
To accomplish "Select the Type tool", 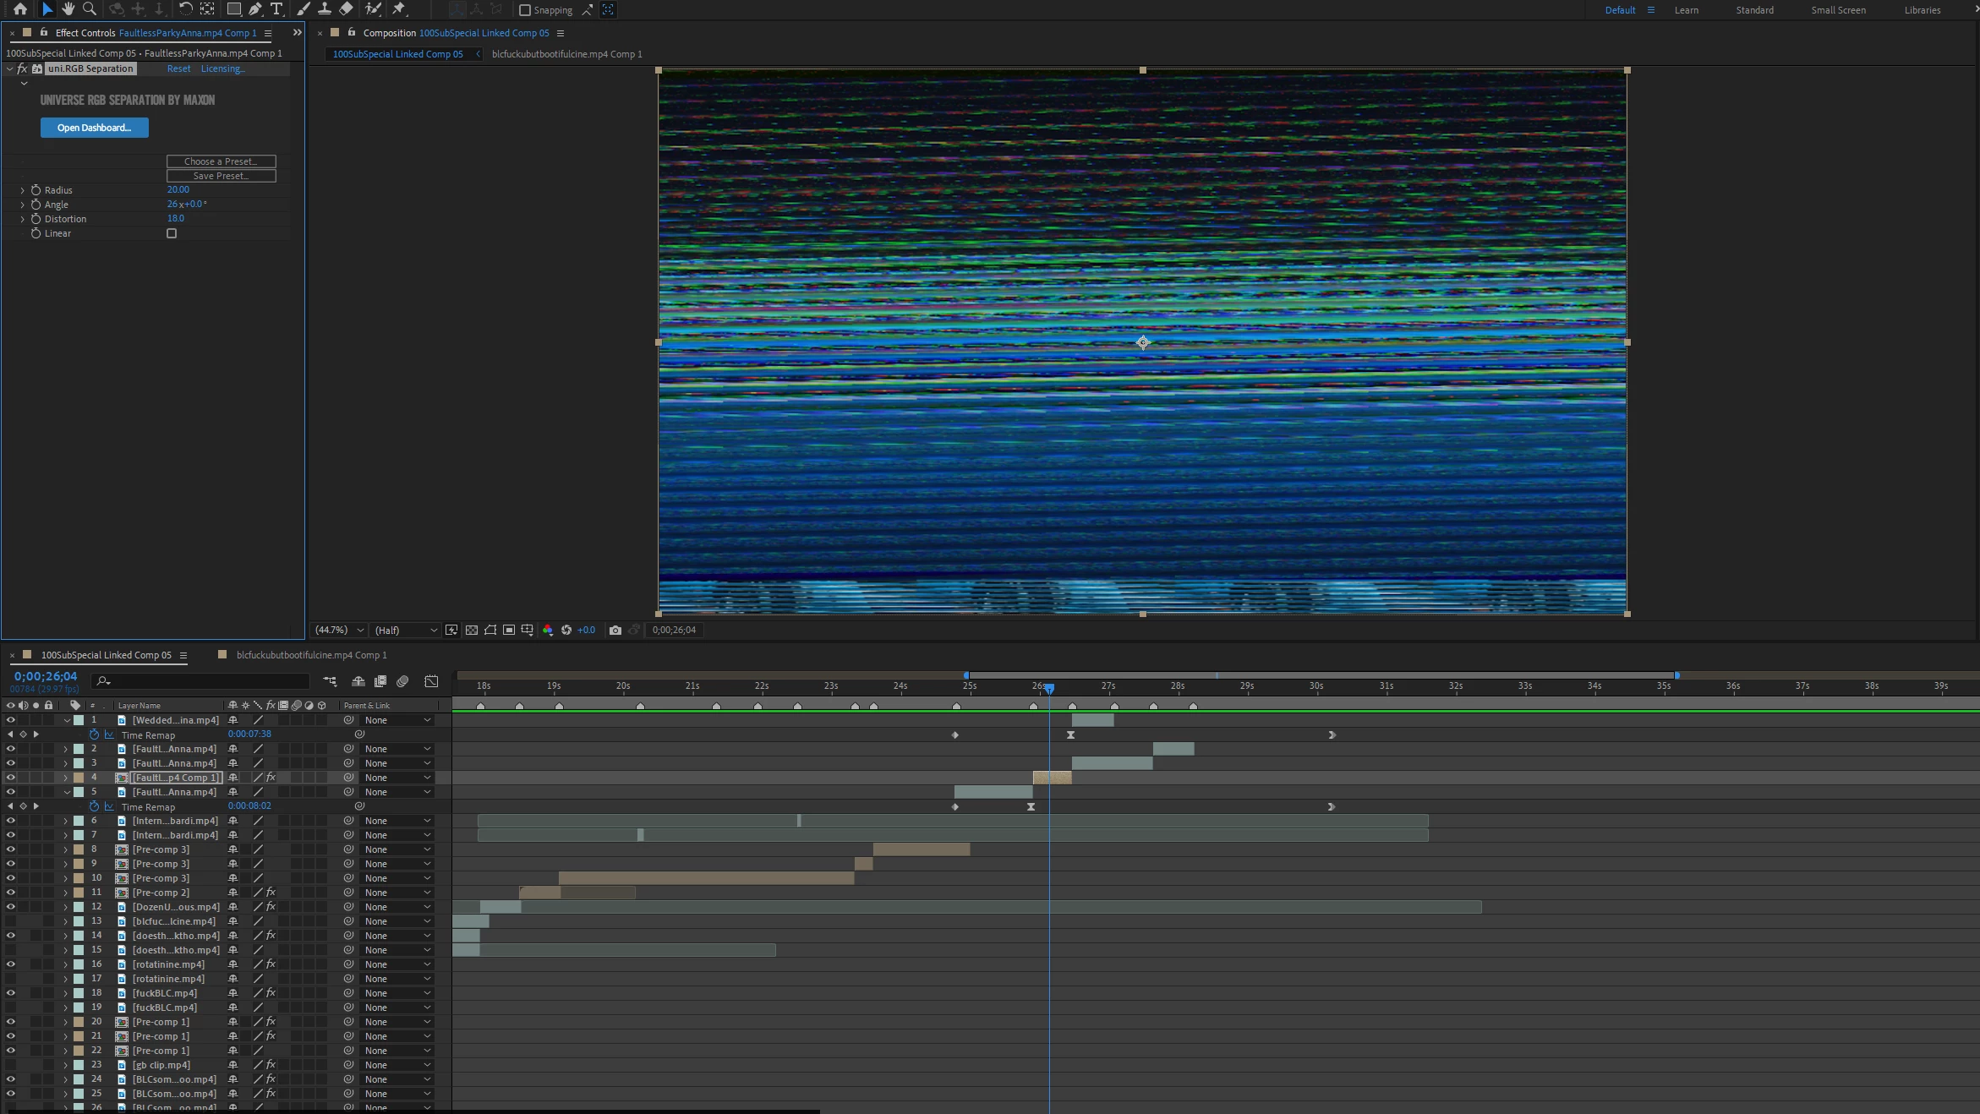I will tap(276, 9).
